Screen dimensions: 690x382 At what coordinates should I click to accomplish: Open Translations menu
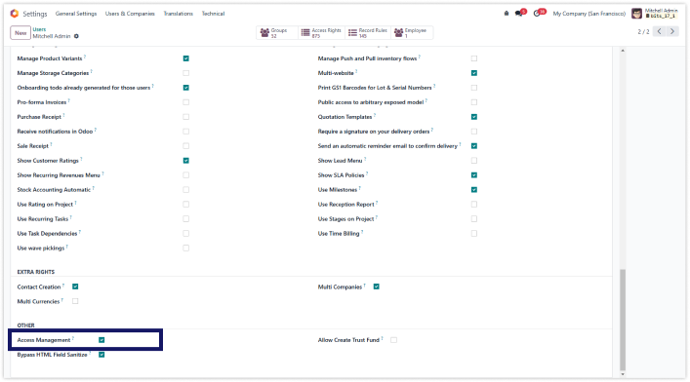179,14
